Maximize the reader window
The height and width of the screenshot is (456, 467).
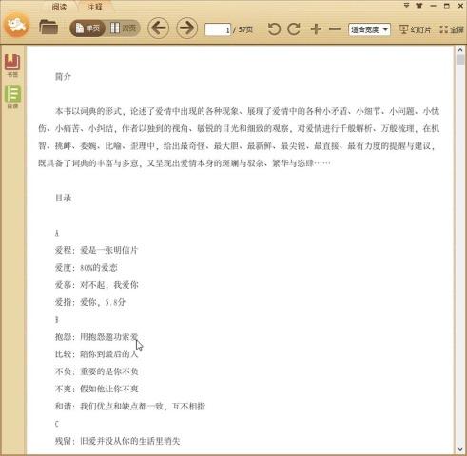point(447,6)
